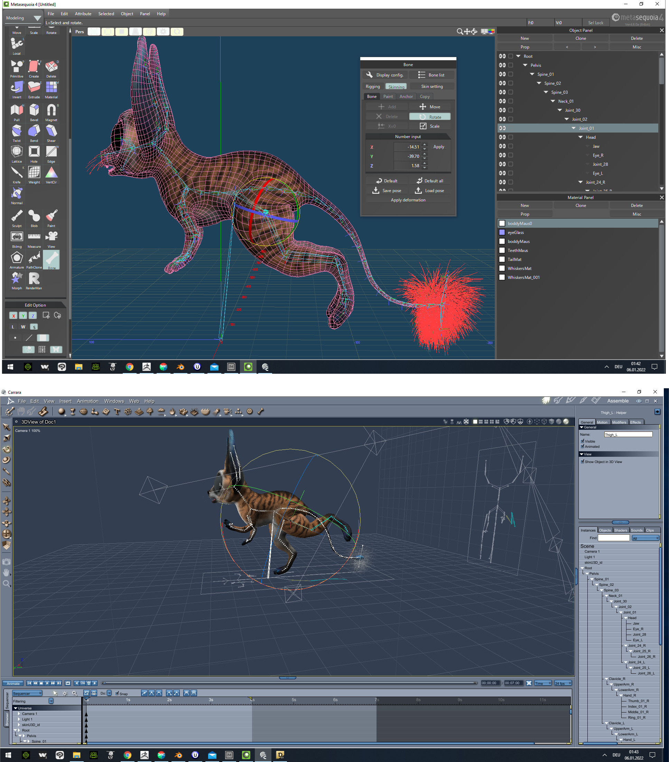Click Blender icon in upper taskbar
Image resolution: width=669 pixels, height=762 pixels.
pyautogui.click(x=180, y=367)
